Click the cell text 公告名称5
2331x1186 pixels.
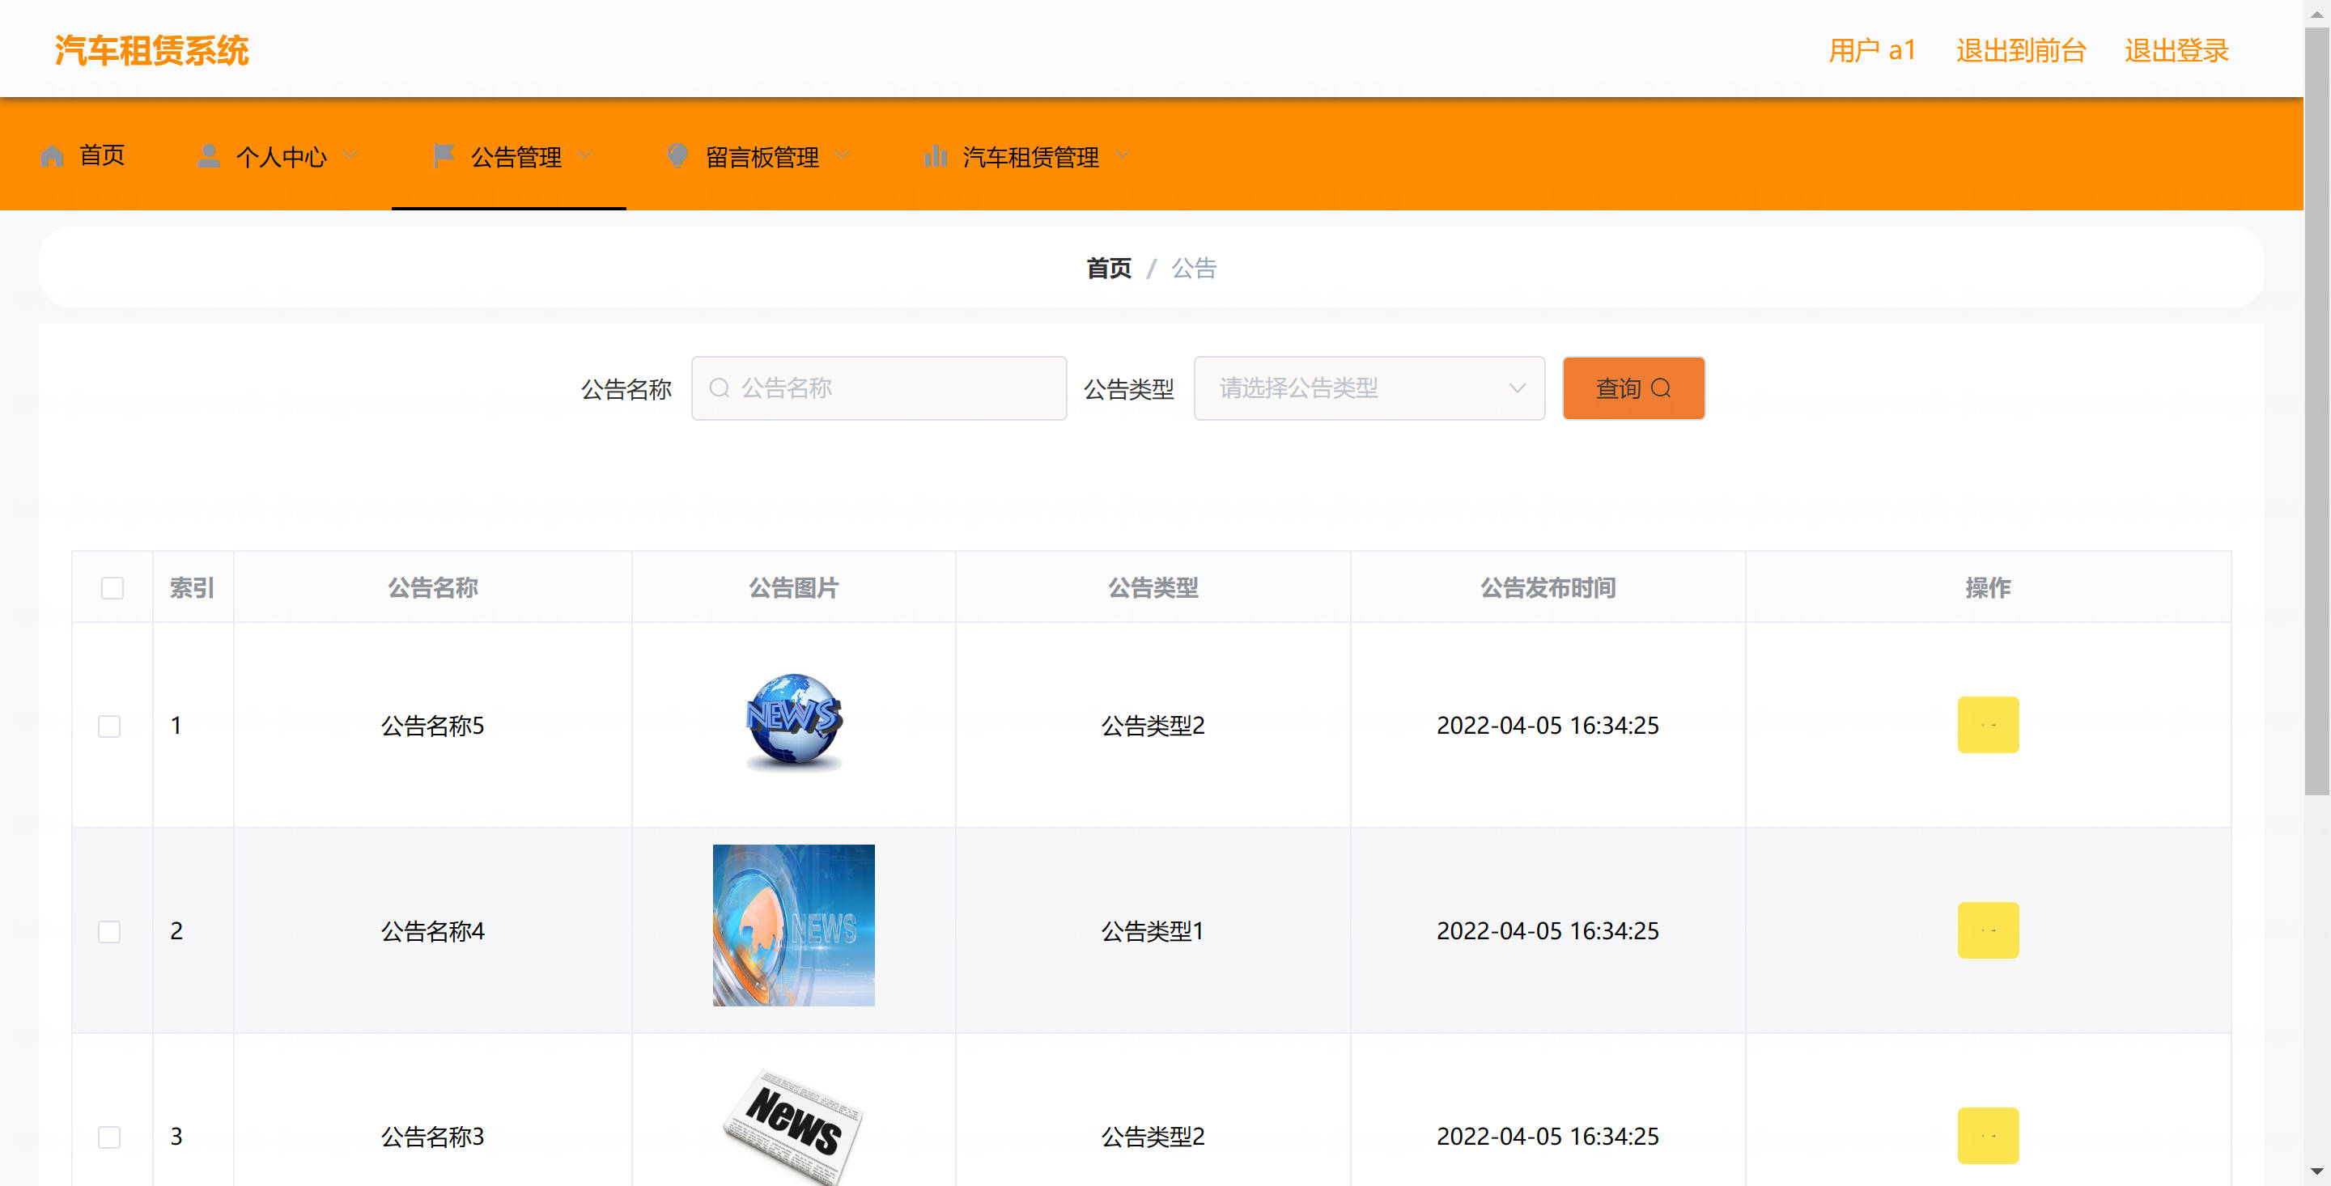tap(432, 726)
